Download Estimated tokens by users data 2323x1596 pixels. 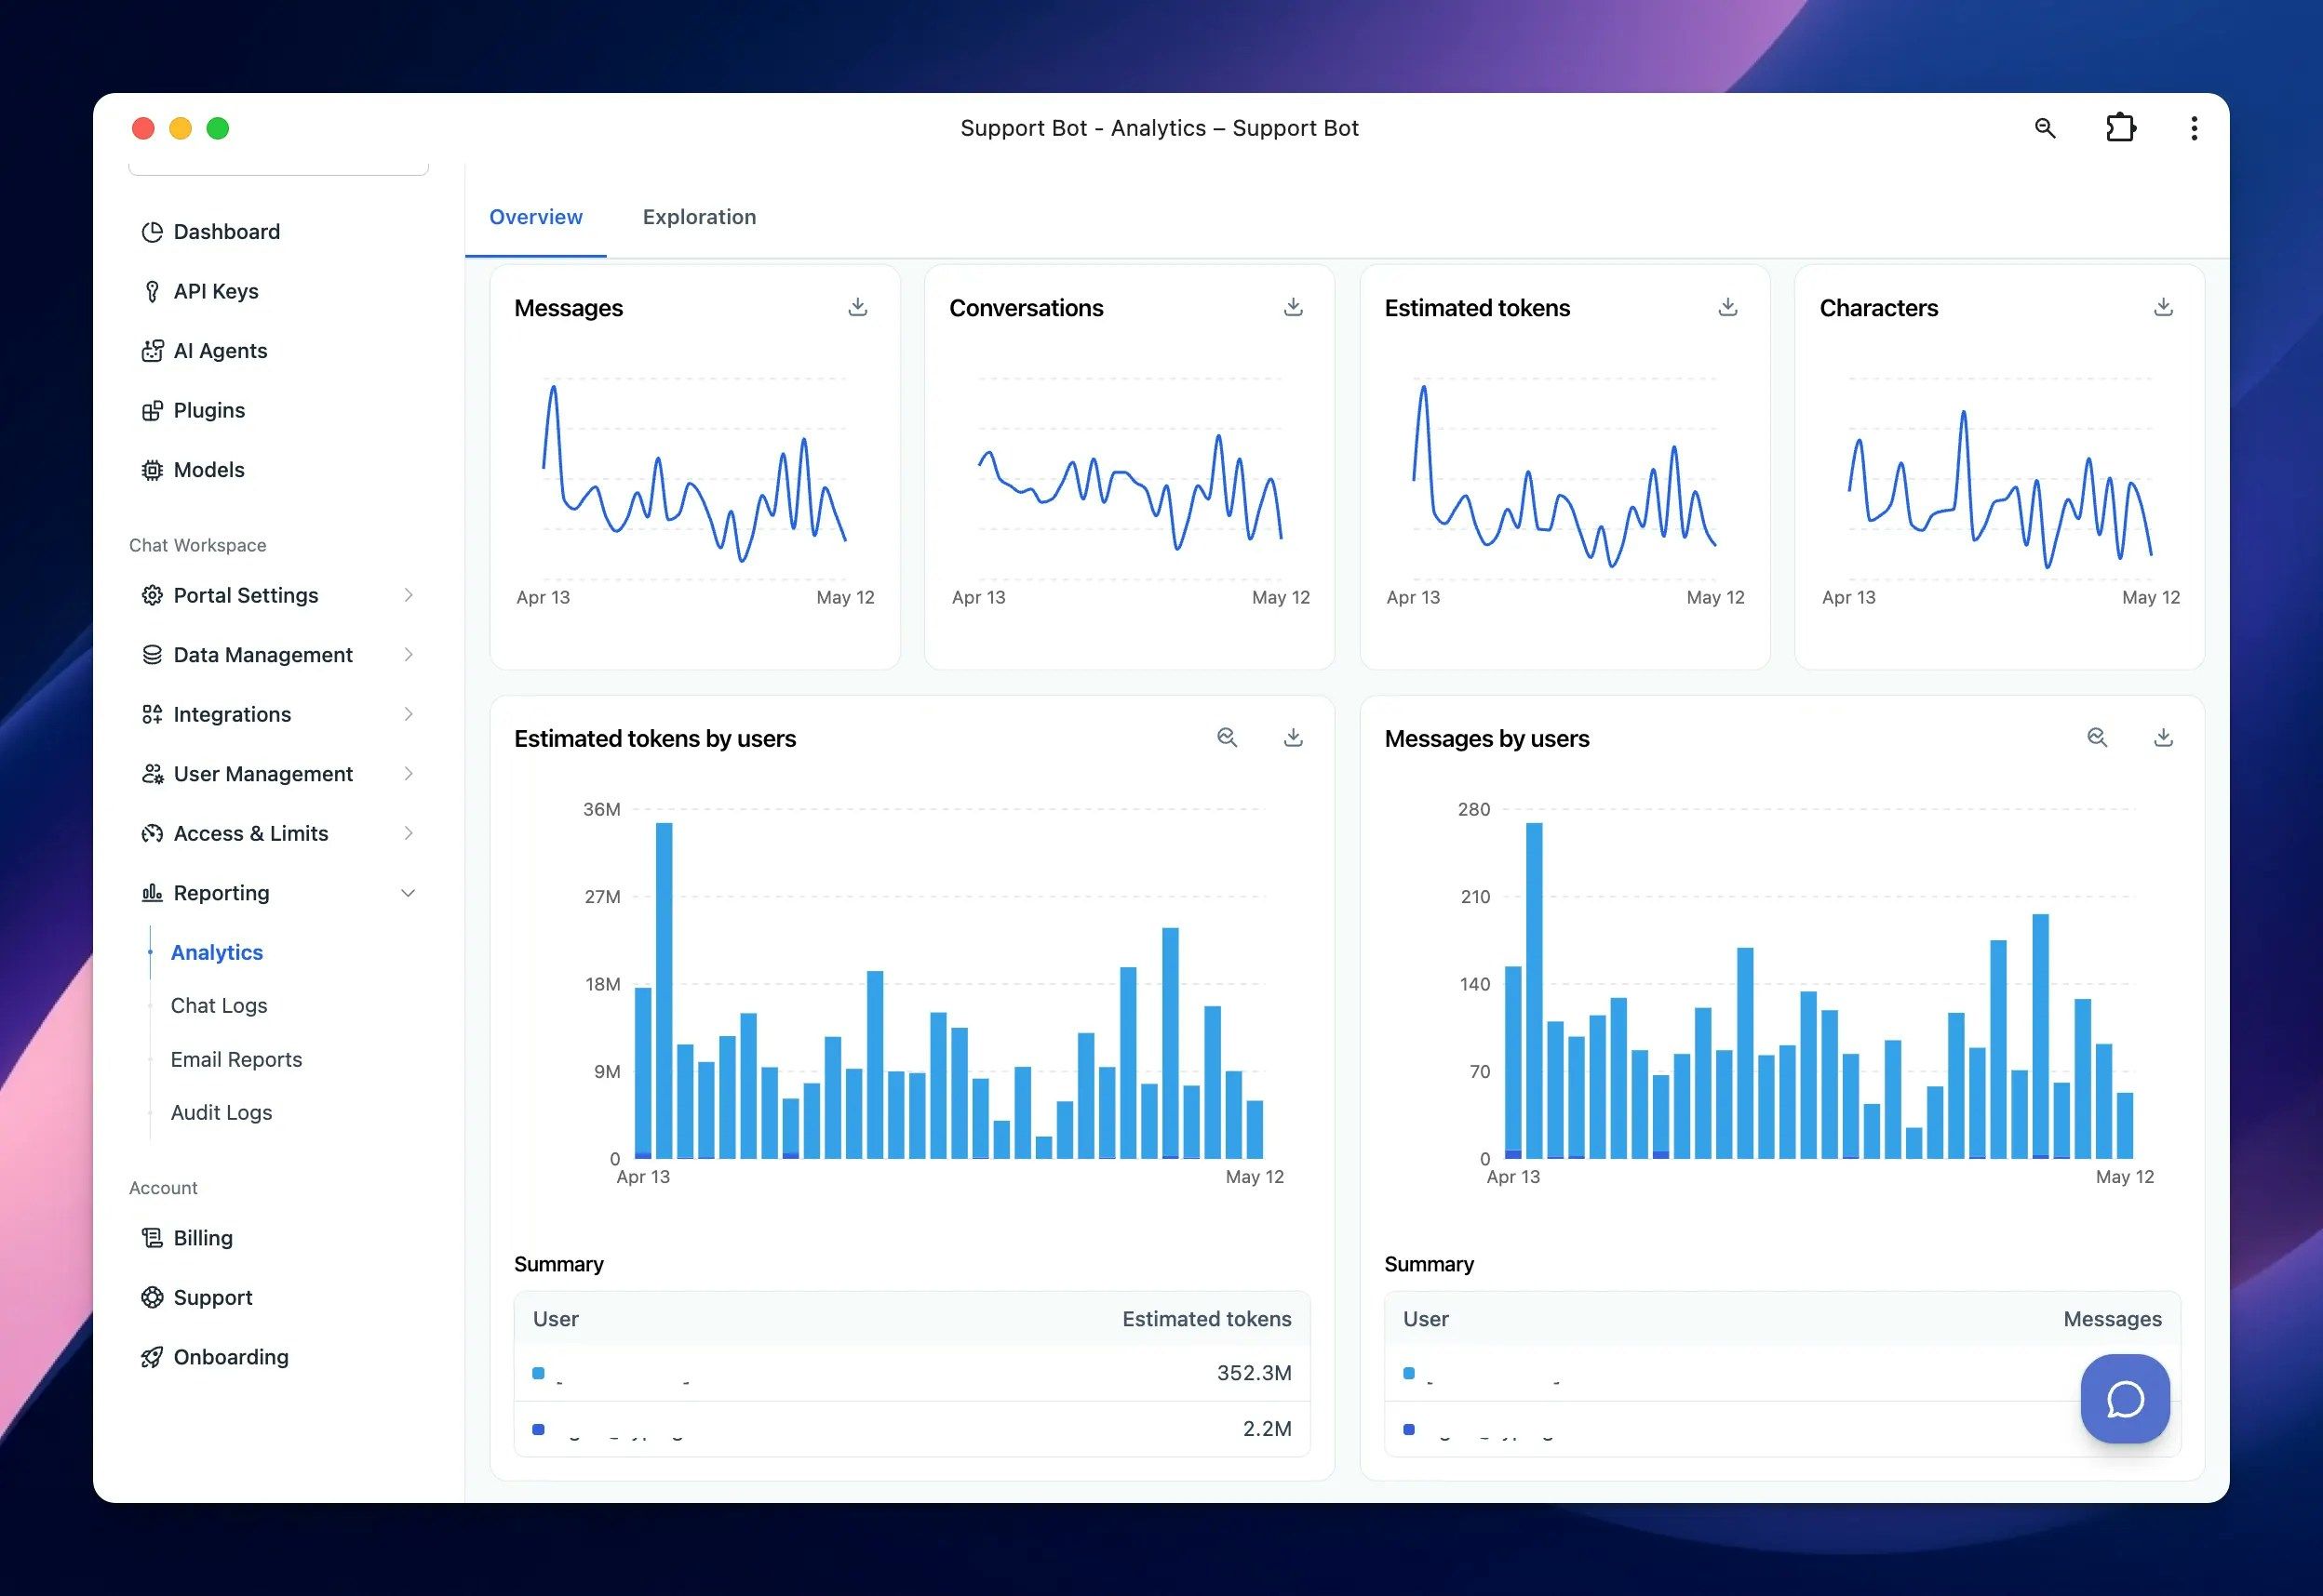[1293, 737]
